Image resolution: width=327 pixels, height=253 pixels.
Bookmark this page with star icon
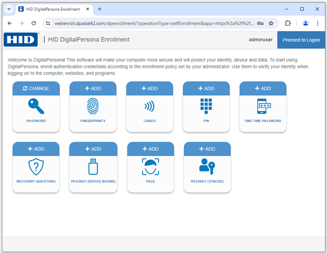[271, 23]
